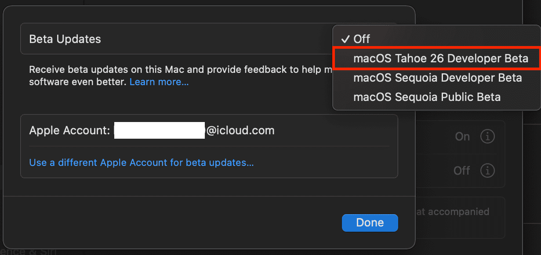Click the "Receive beta updates" description text
The width and height of the screenshot is (541, 255).
176,69
